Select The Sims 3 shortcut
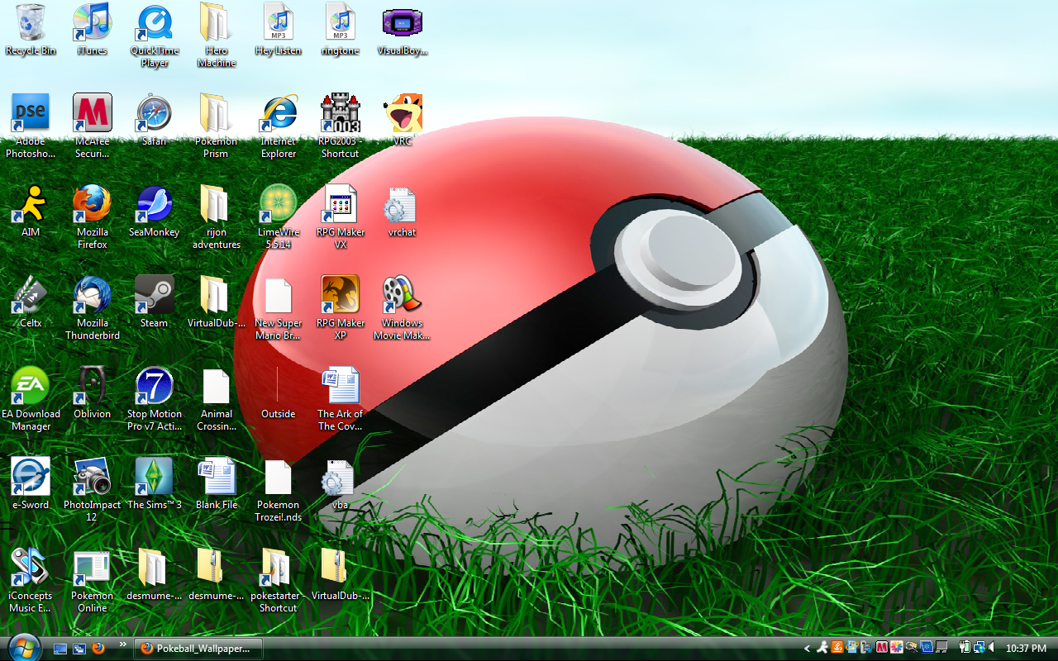Screen dimensions: 1058x661 (x=155, y=484)
